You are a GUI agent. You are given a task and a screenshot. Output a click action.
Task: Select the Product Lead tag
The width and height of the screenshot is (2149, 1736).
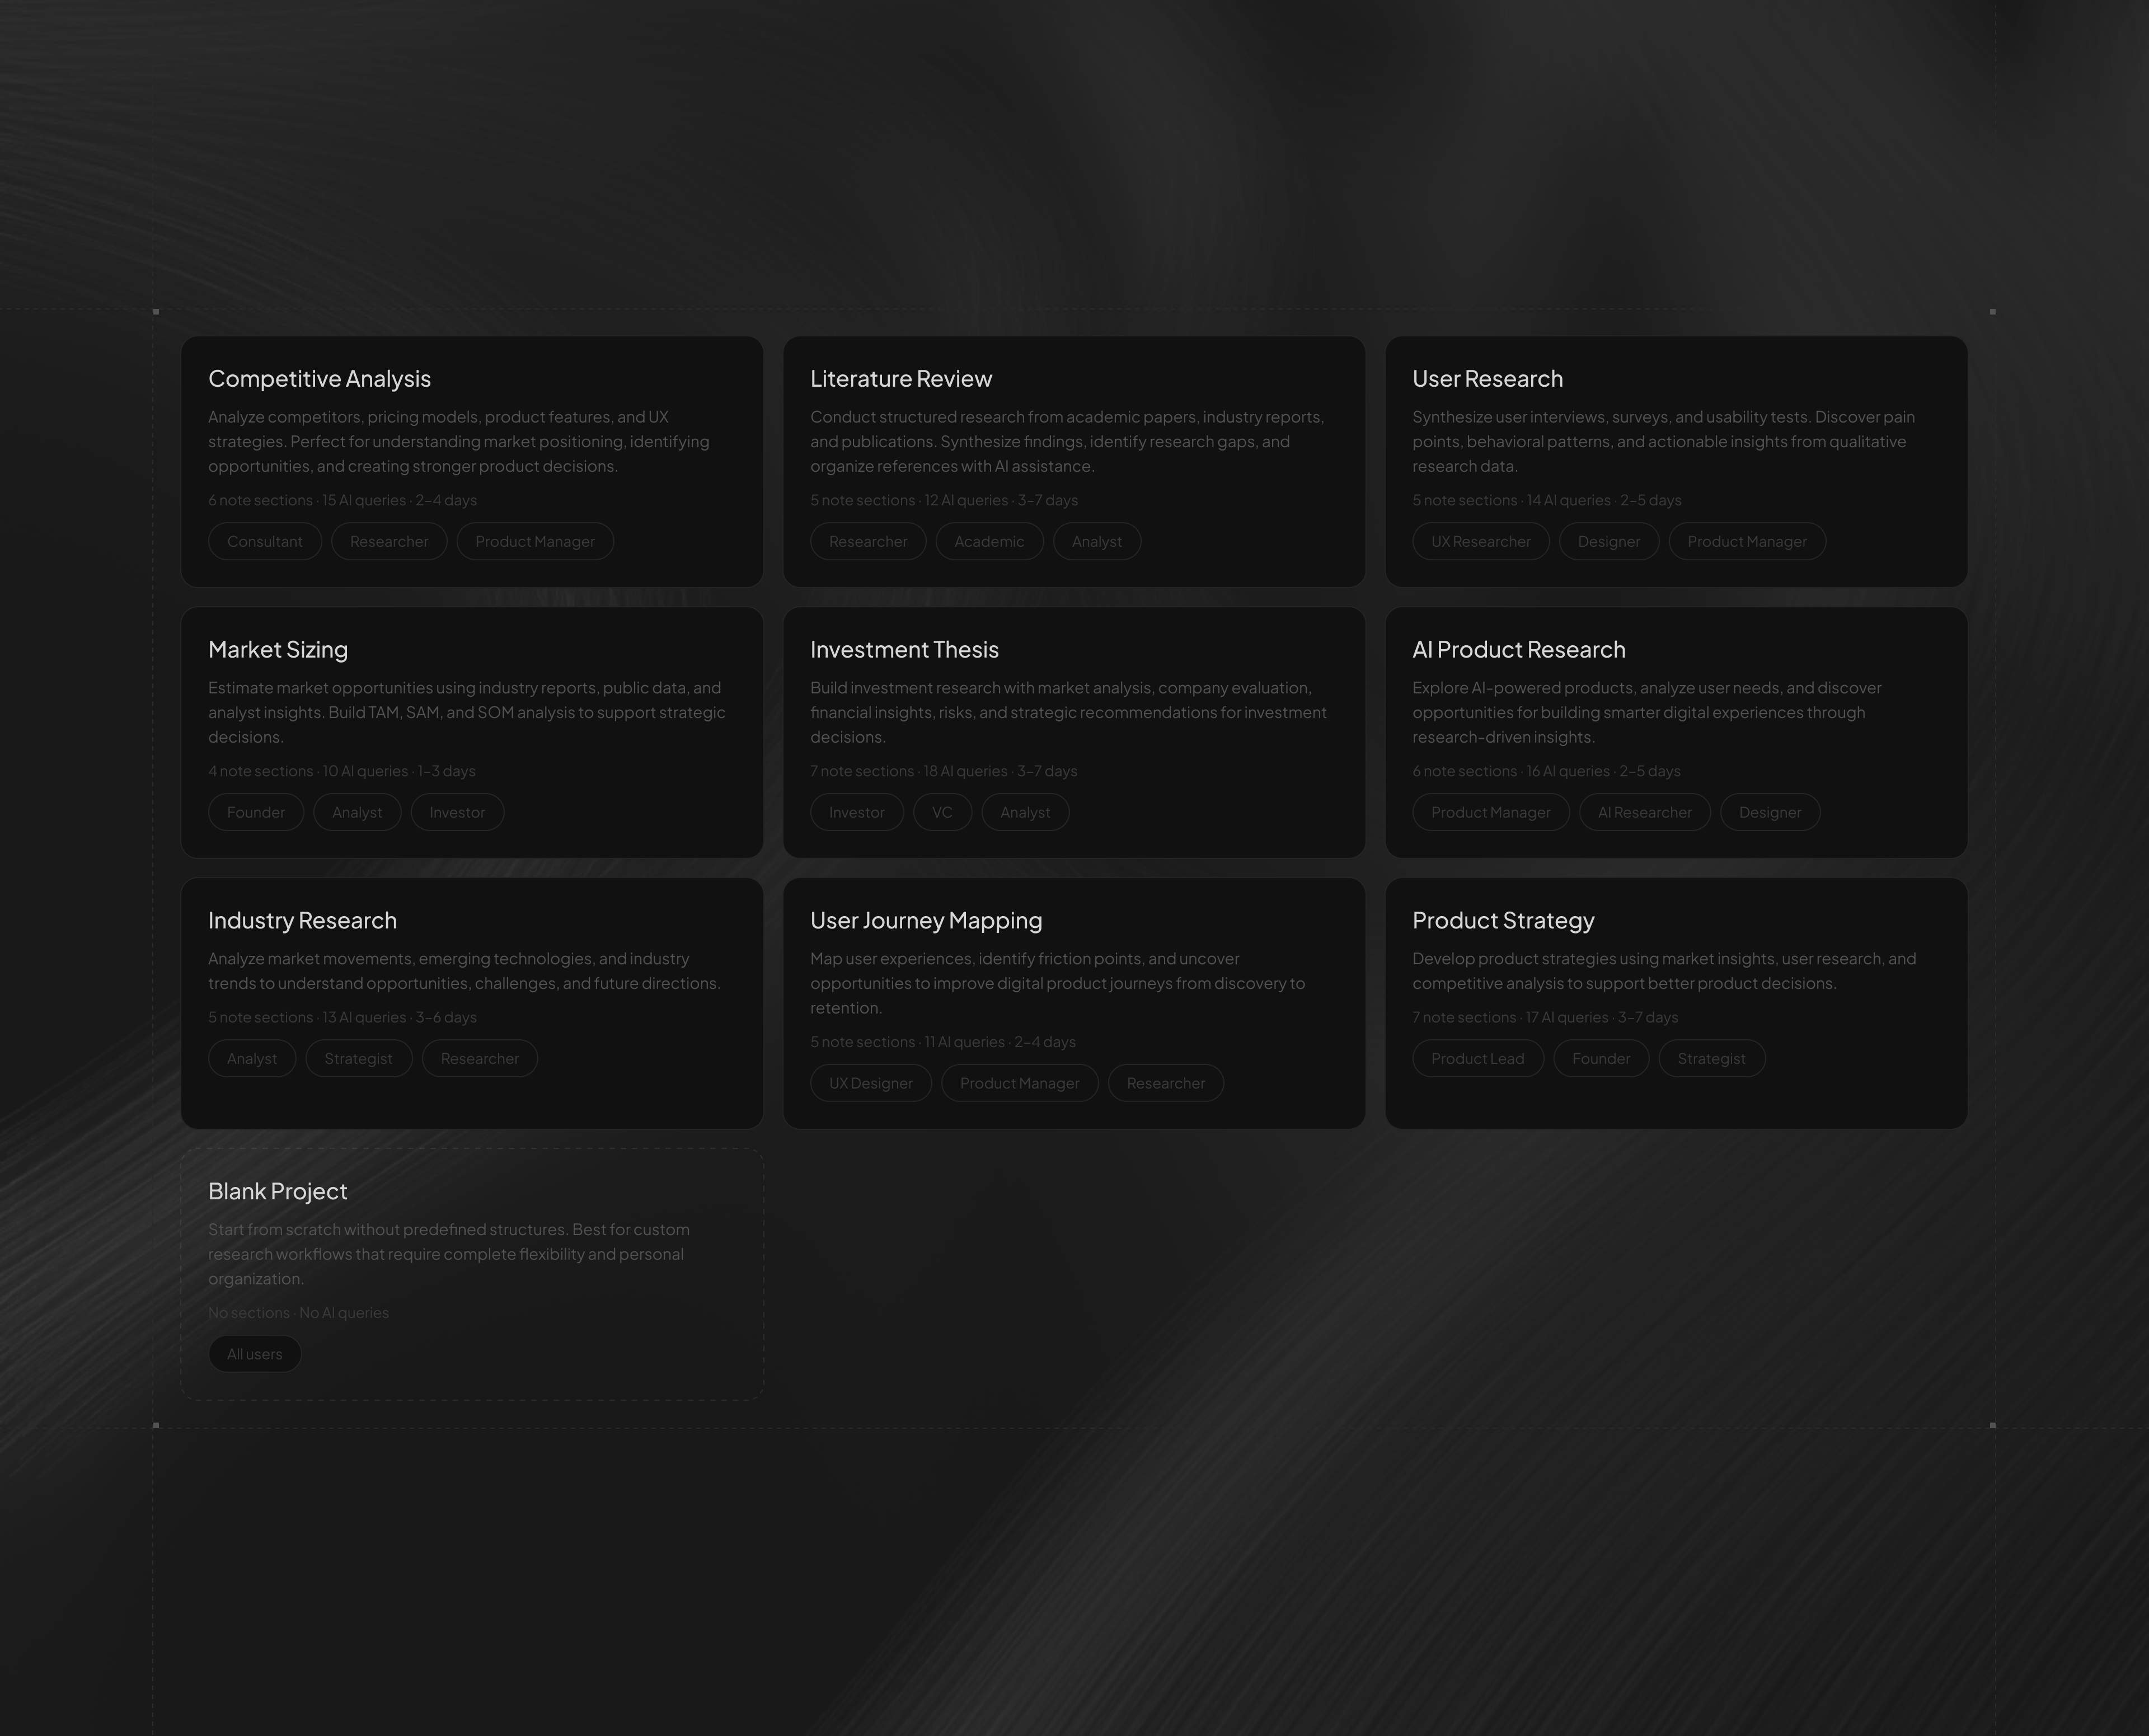pyautogui.click(x=1478, y=1058)
